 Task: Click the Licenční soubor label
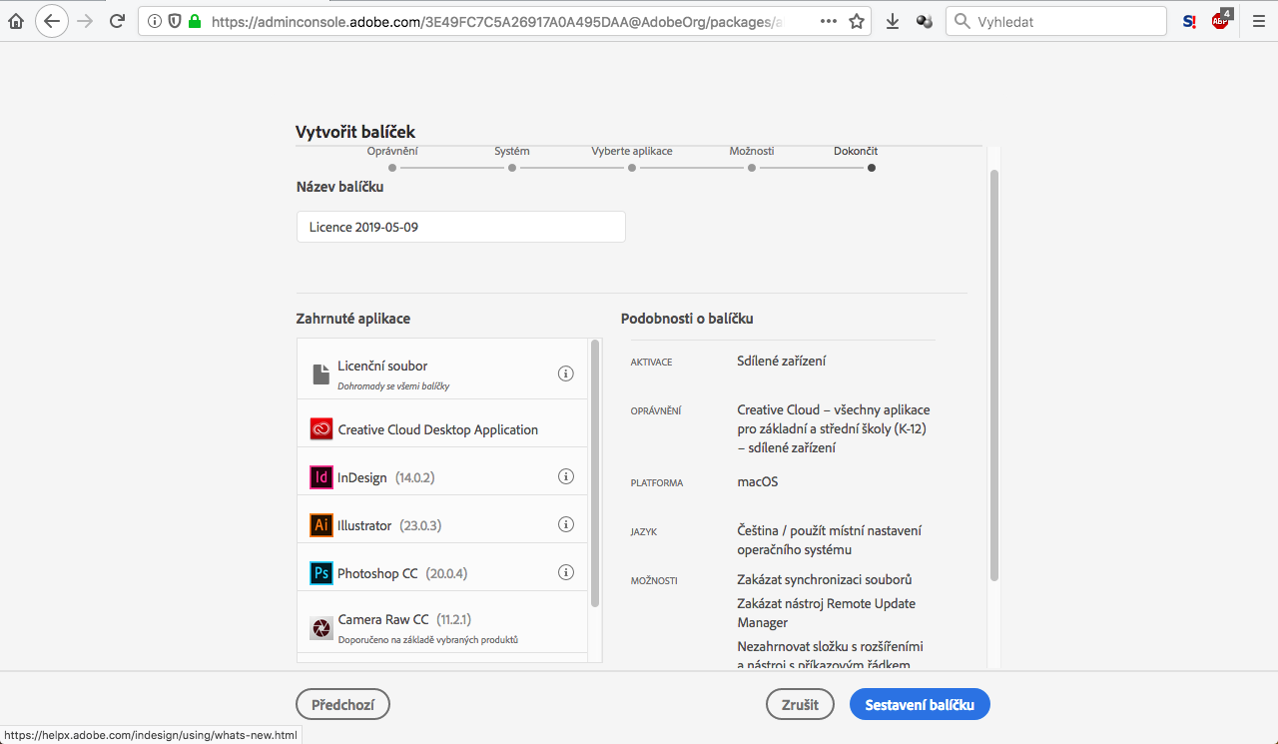[382, 366]
